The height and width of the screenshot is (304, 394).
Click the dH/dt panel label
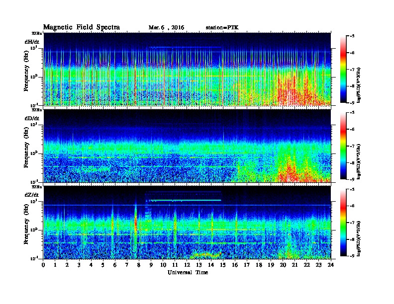(32, 42)
